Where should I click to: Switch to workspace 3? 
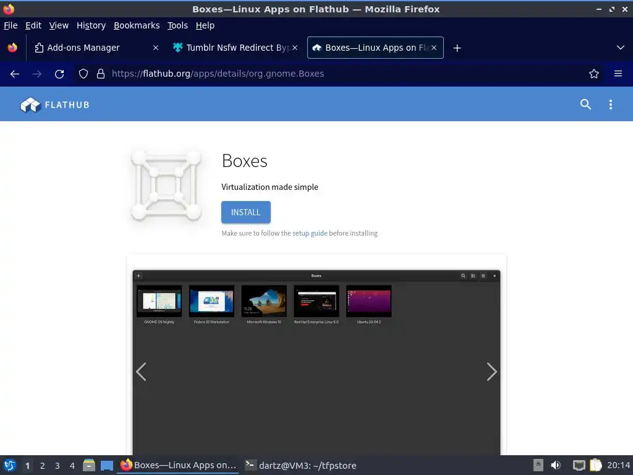click(57, 466)
